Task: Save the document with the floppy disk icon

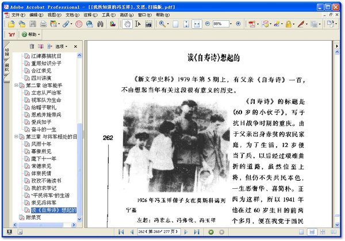Action: [x=33, y=24]
